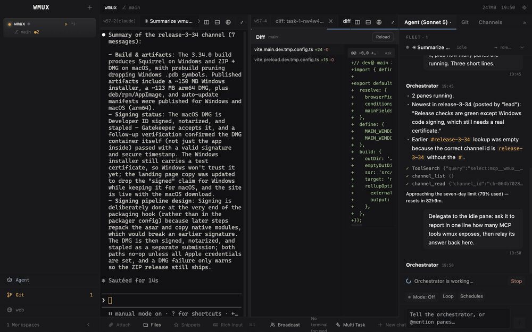Open the settings gear at top right
This screenshot has width=532, height=332.
(524, 7)
